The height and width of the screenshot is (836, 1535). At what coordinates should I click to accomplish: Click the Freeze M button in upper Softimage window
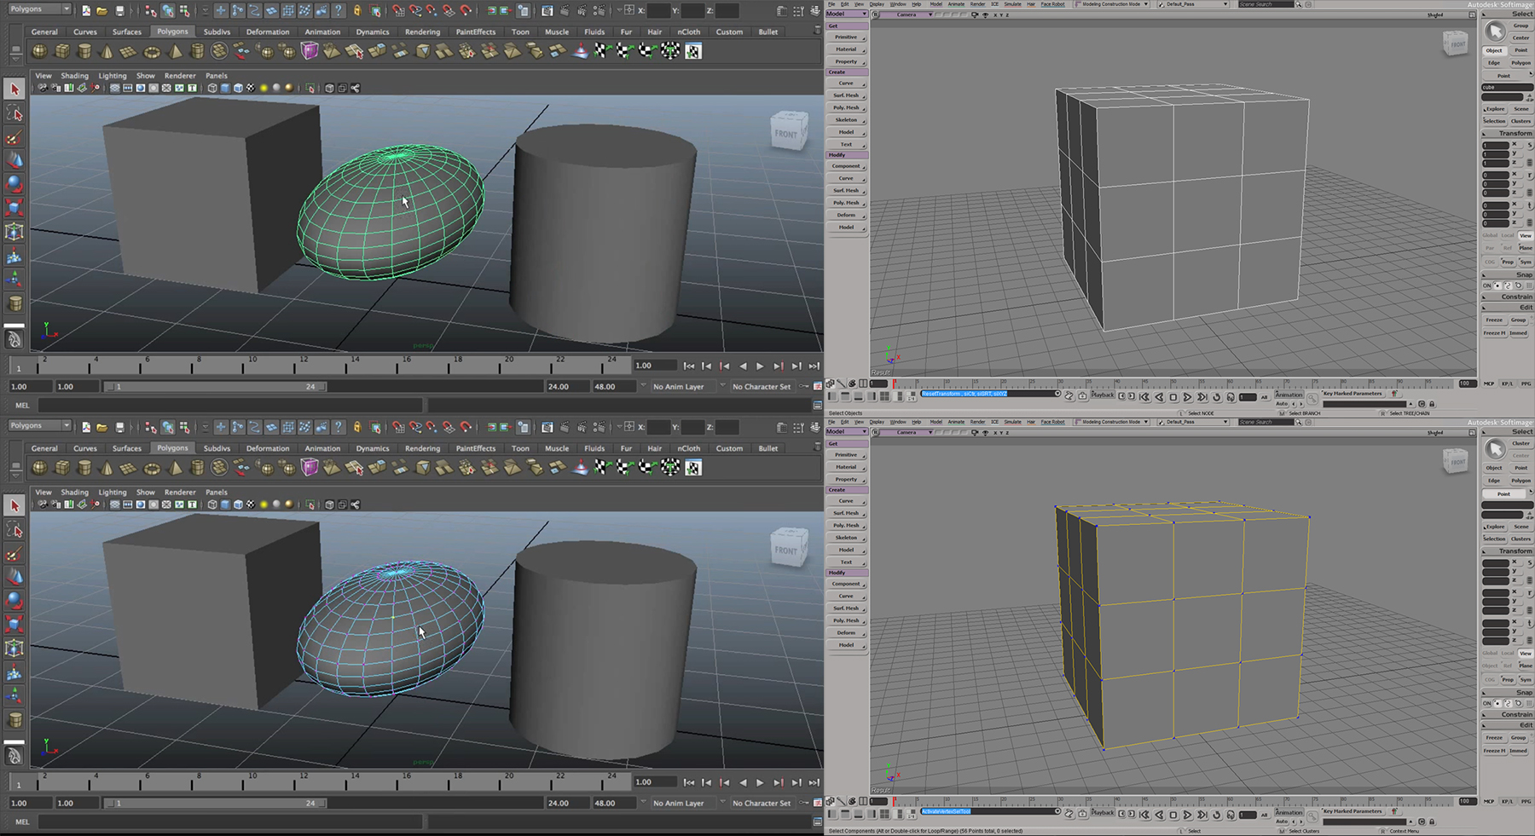click(x=1494, y=333)
